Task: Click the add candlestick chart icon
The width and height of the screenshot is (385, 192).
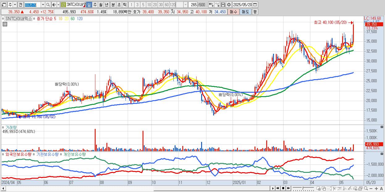Action: 211,5
